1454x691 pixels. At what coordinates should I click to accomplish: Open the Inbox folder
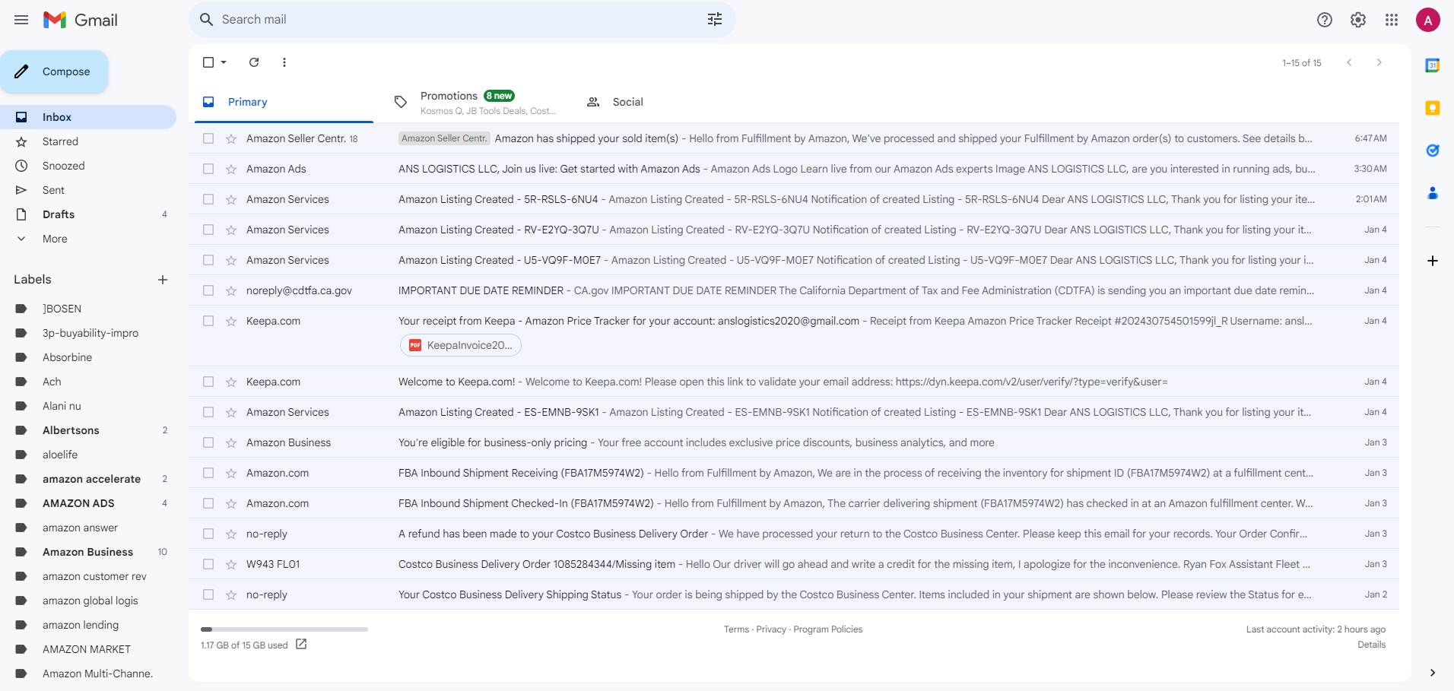88,117
